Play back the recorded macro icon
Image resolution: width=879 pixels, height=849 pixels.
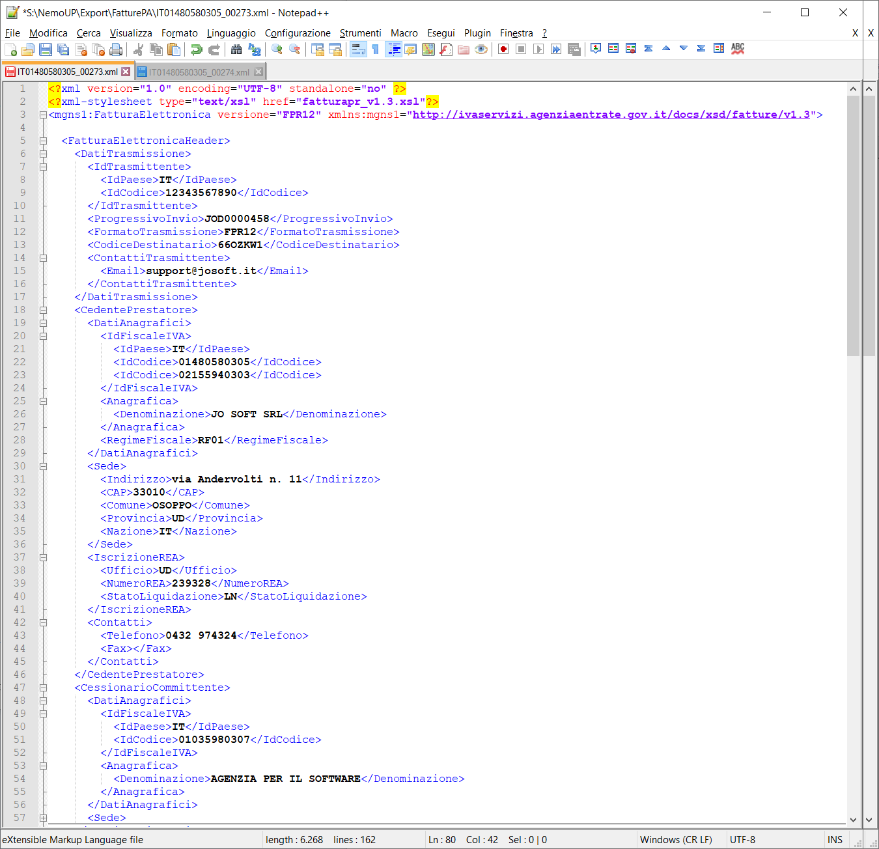coord(538,49)
